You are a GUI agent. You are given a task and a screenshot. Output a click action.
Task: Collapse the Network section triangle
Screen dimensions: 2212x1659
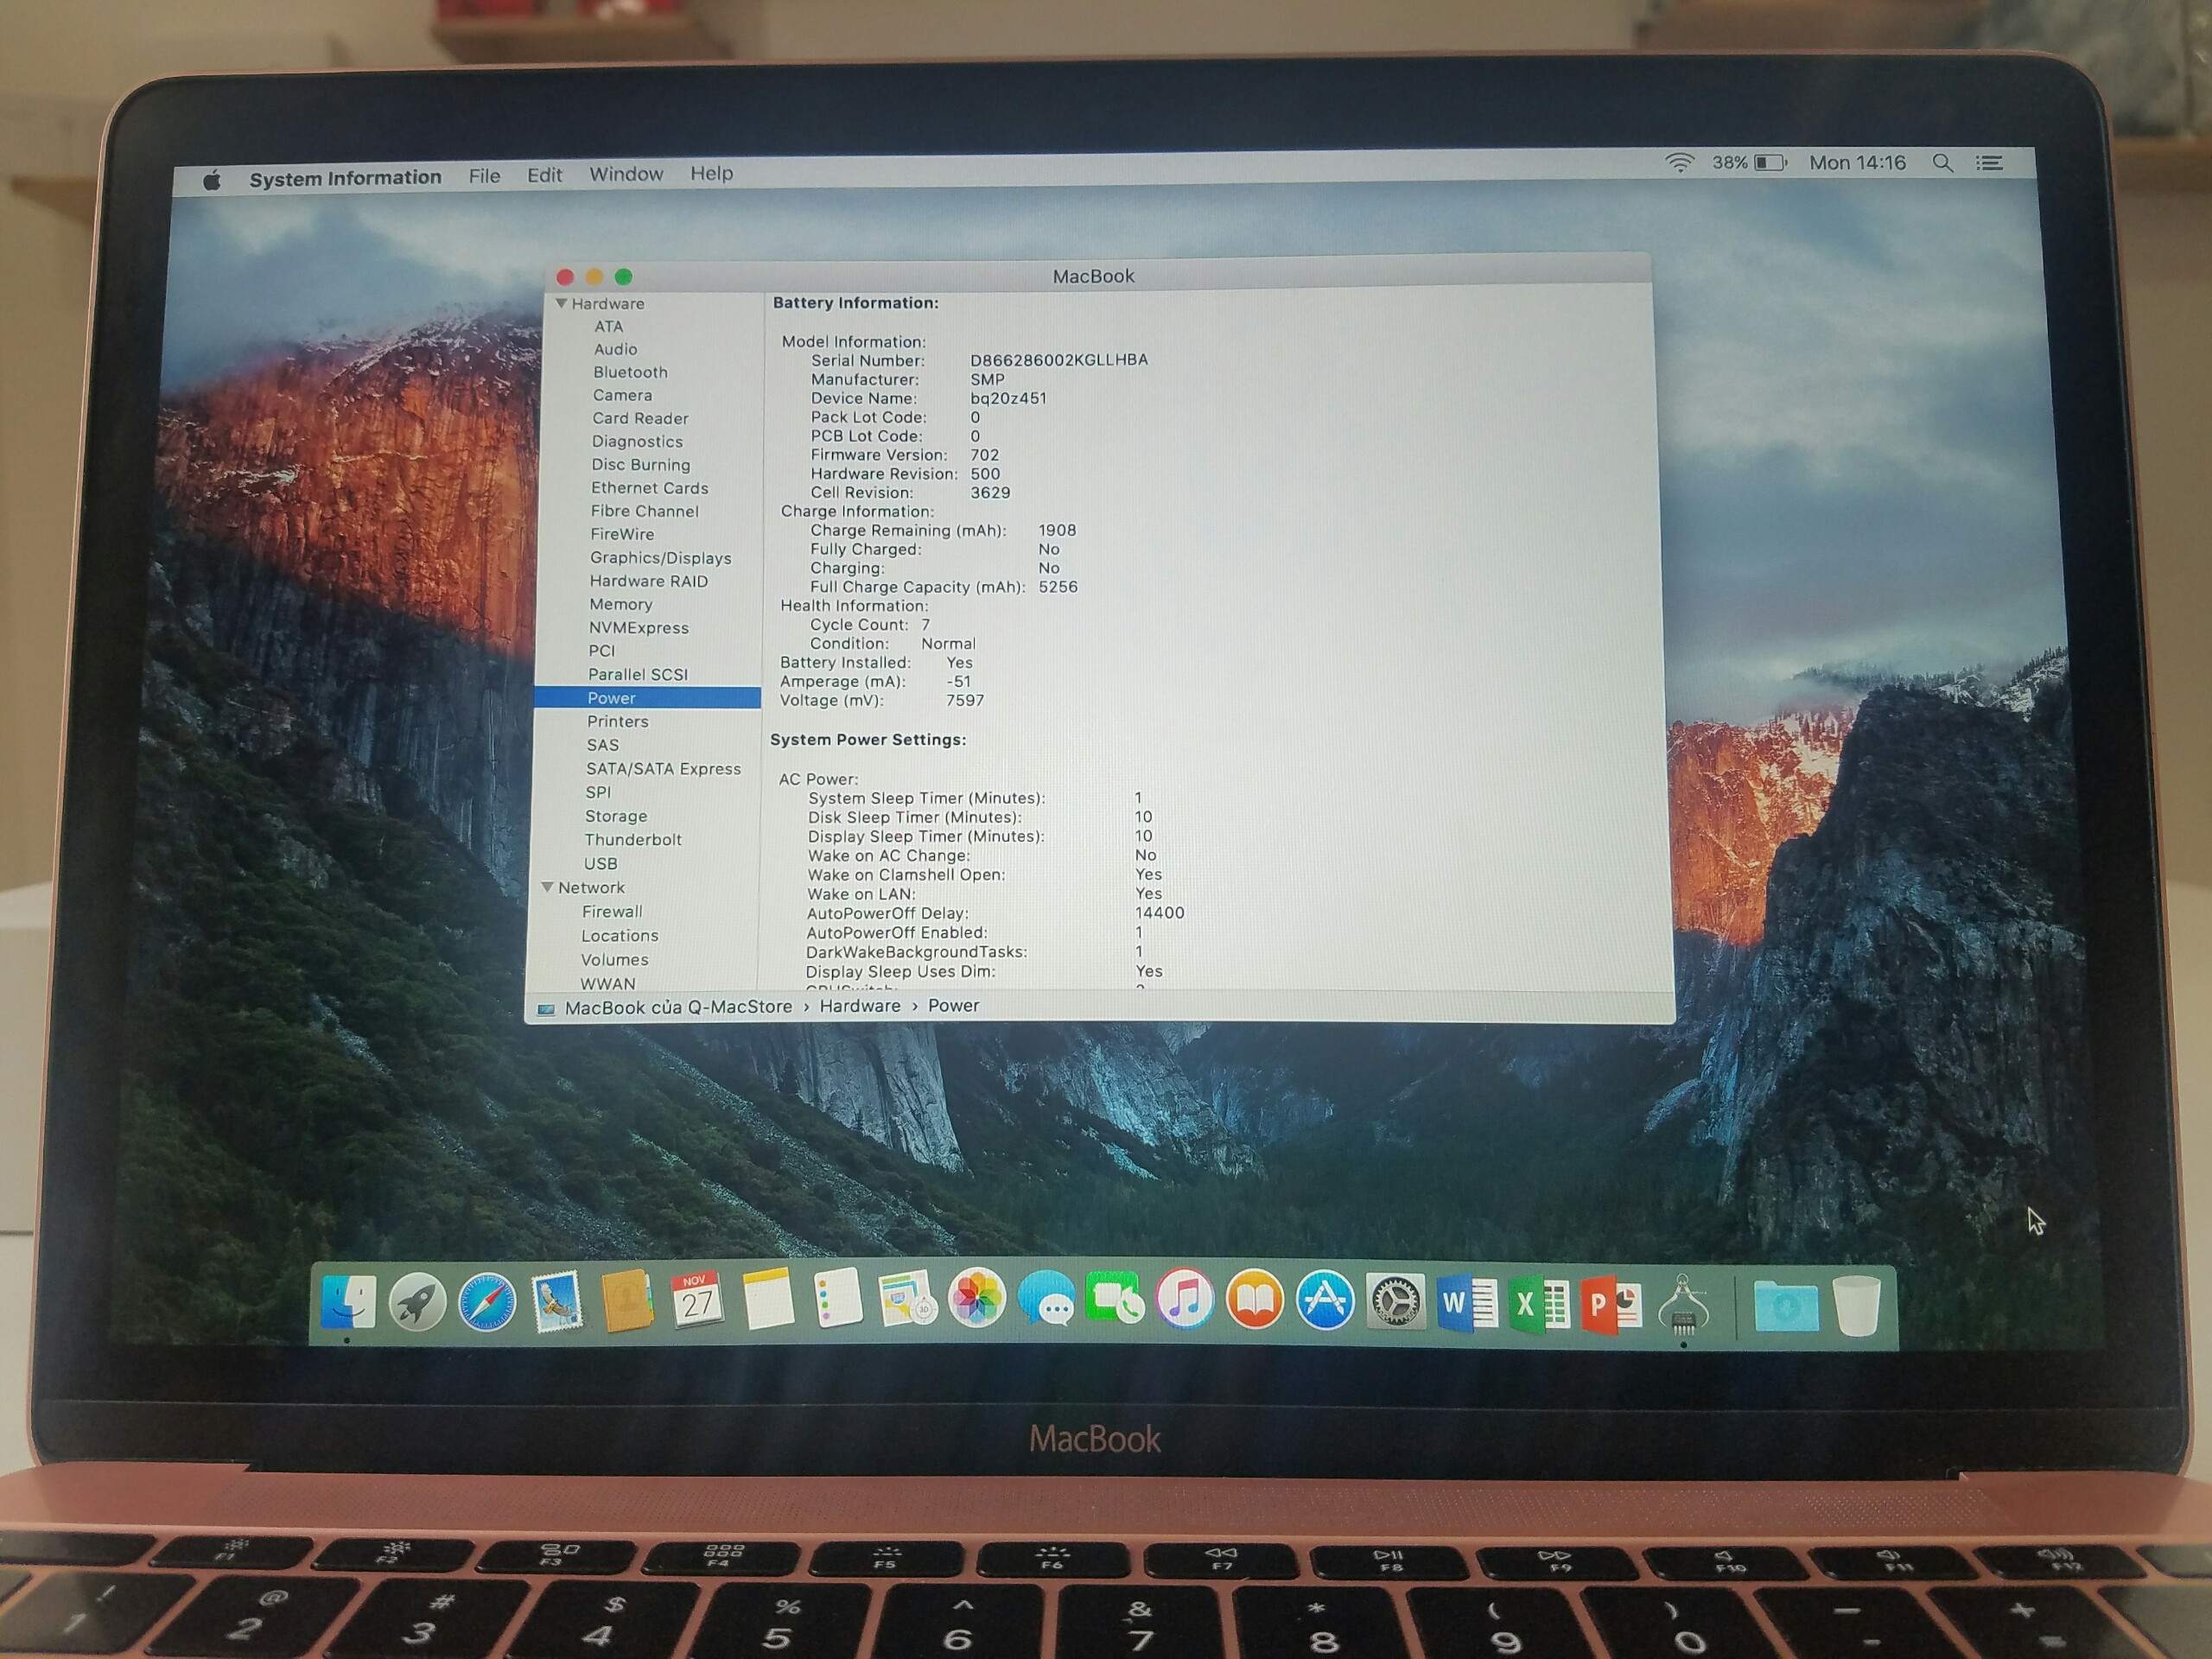click(x=547, y=887)
